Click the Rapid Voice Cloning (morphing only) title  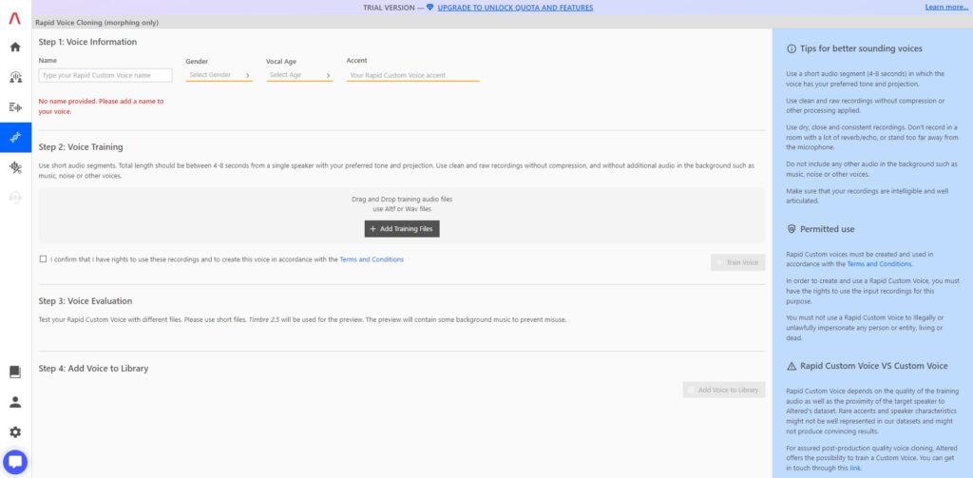pos(97,23)
